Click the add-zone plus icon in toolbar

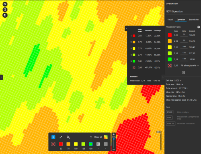click(x=98, y=144)
